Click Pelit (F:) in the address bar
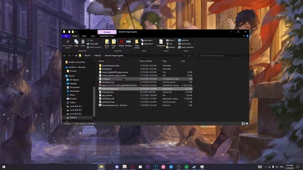The image size is (303, 170). click(98, 56)
